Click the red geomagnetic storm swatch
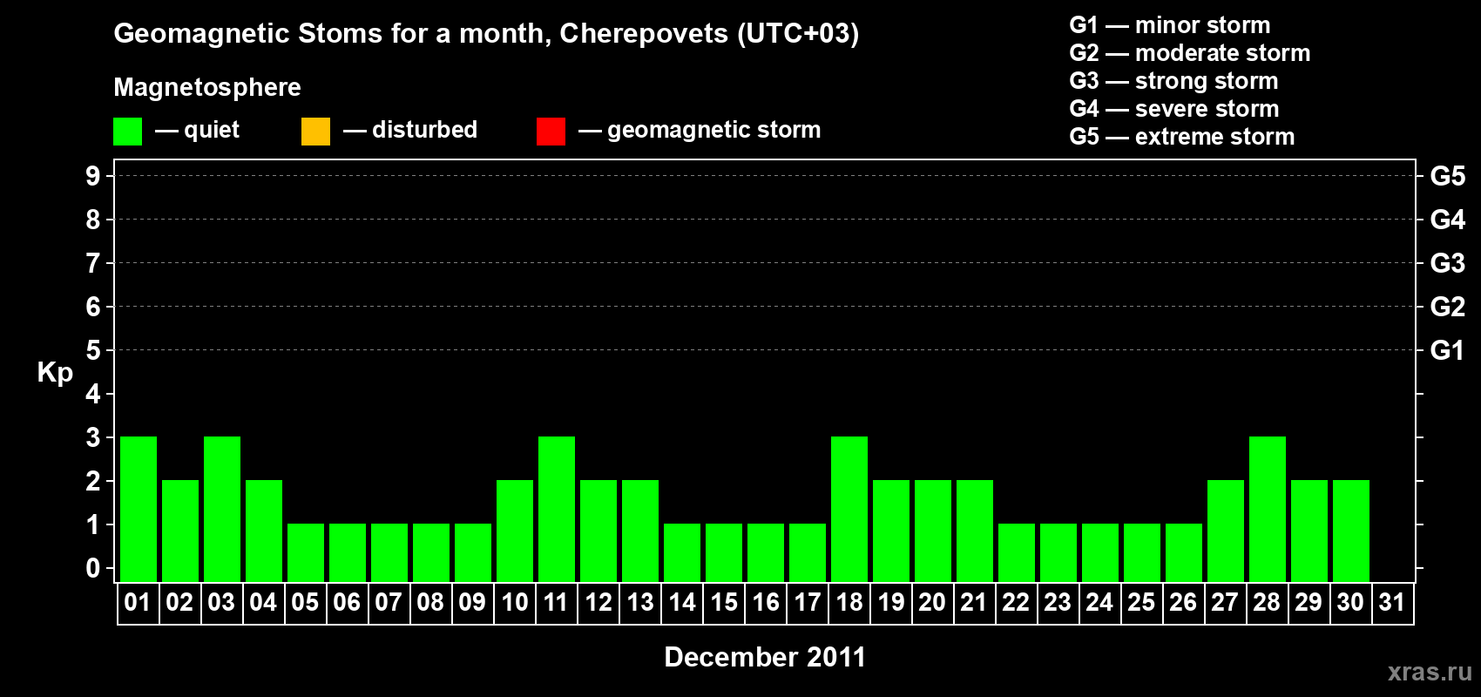This screenshot has width=1481, height=697. (551, 132)
